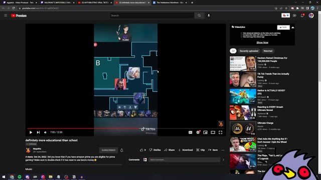
Task: Switch to the first browser tab
Action: [20, 2]
